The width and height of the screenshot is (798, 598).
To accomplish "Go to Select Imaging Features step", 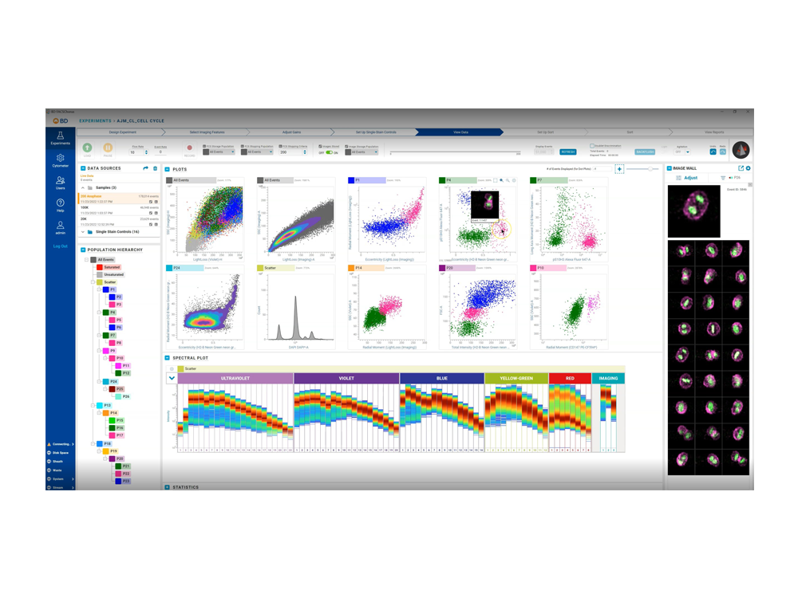I will tap(207, 132).
